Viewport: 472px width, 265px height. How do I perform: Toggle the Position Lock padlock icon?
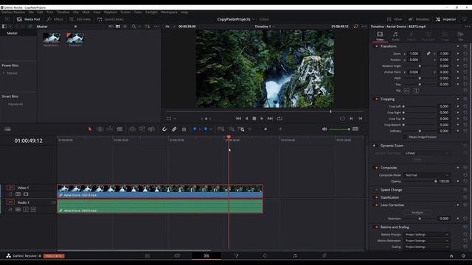(x=184, y=130)
